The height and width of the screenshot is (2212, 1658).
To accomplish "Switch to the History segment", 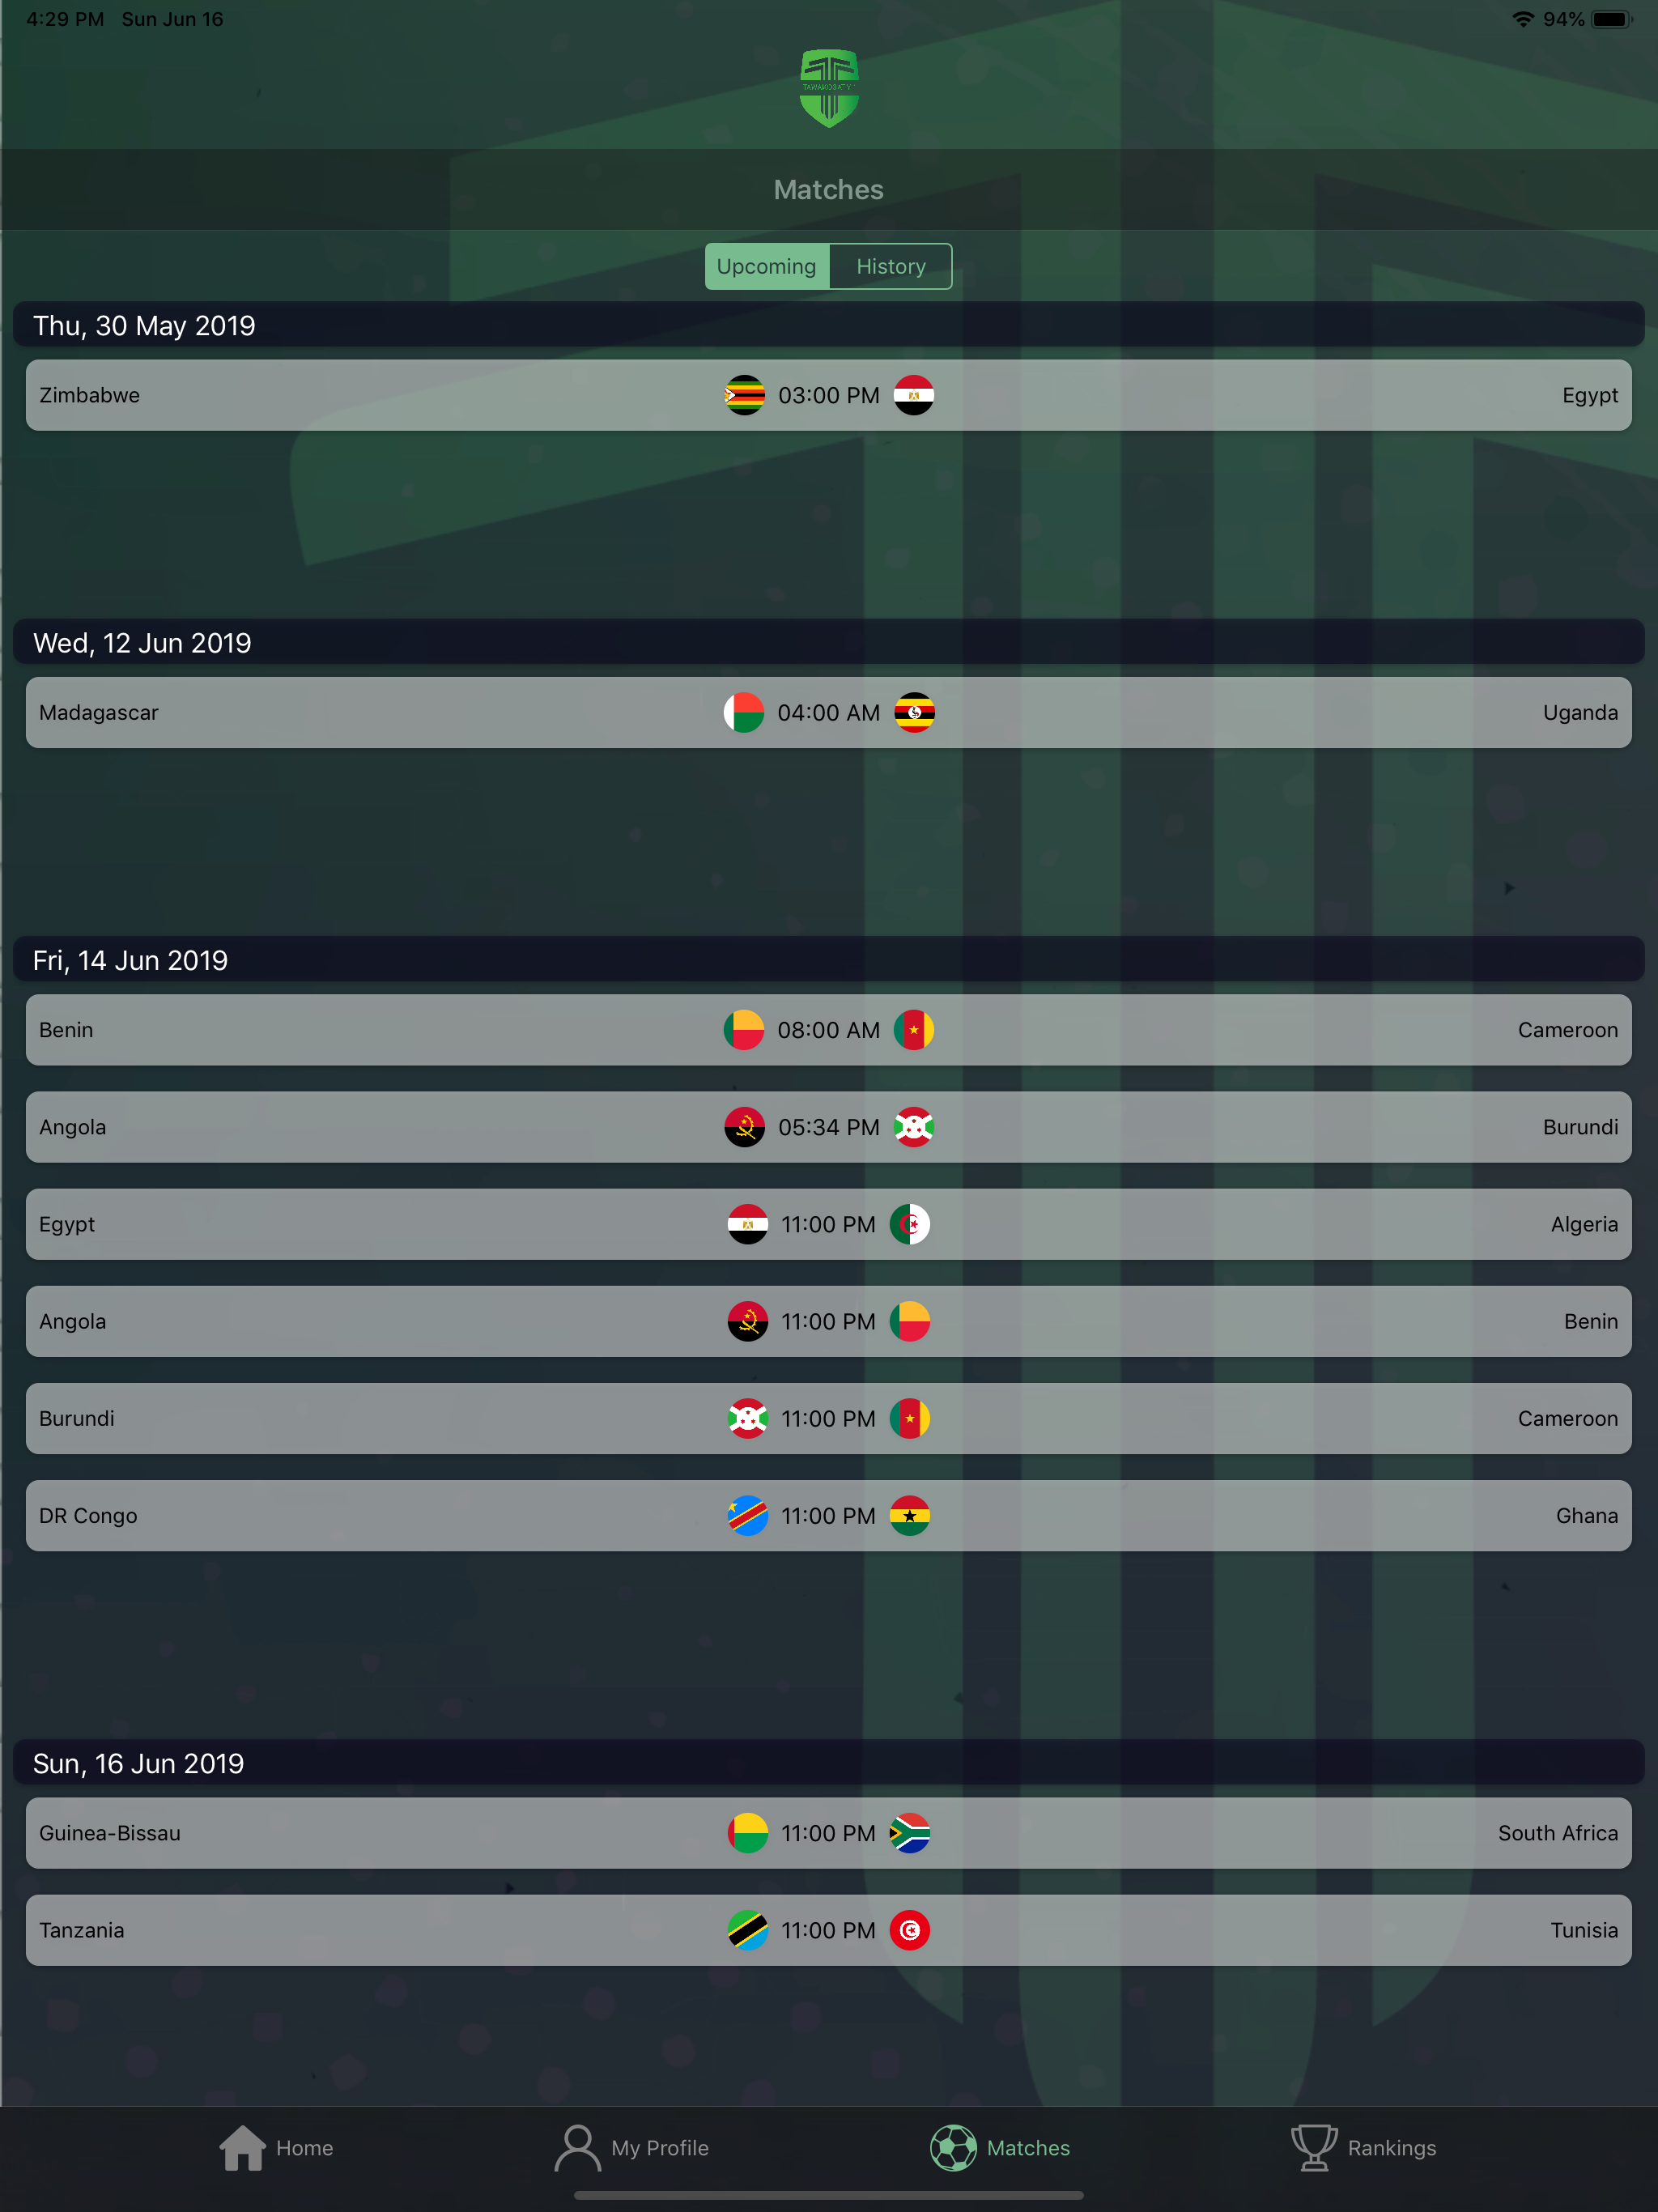I will (x=890, y=267).
